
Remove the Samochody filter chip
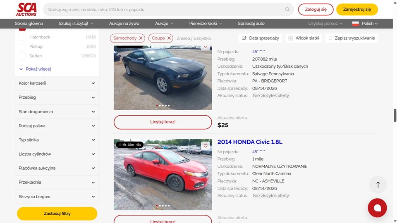point(141,38)
